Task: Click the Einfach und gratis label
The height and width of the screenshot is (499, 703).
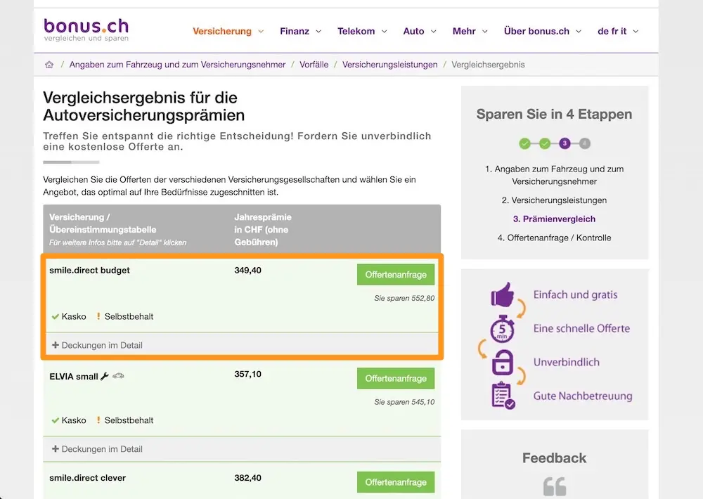Action: 575,294
